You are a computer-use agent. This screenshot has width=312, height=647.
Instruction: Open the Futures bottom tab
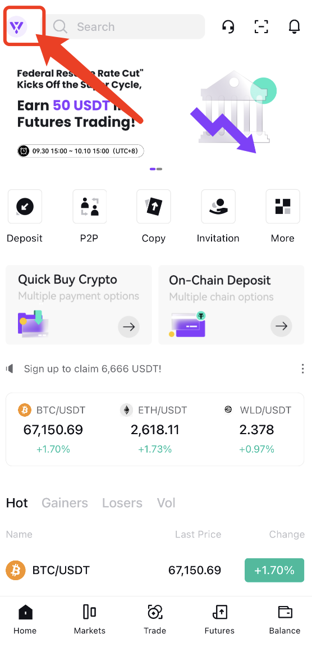tap(219, 620)
